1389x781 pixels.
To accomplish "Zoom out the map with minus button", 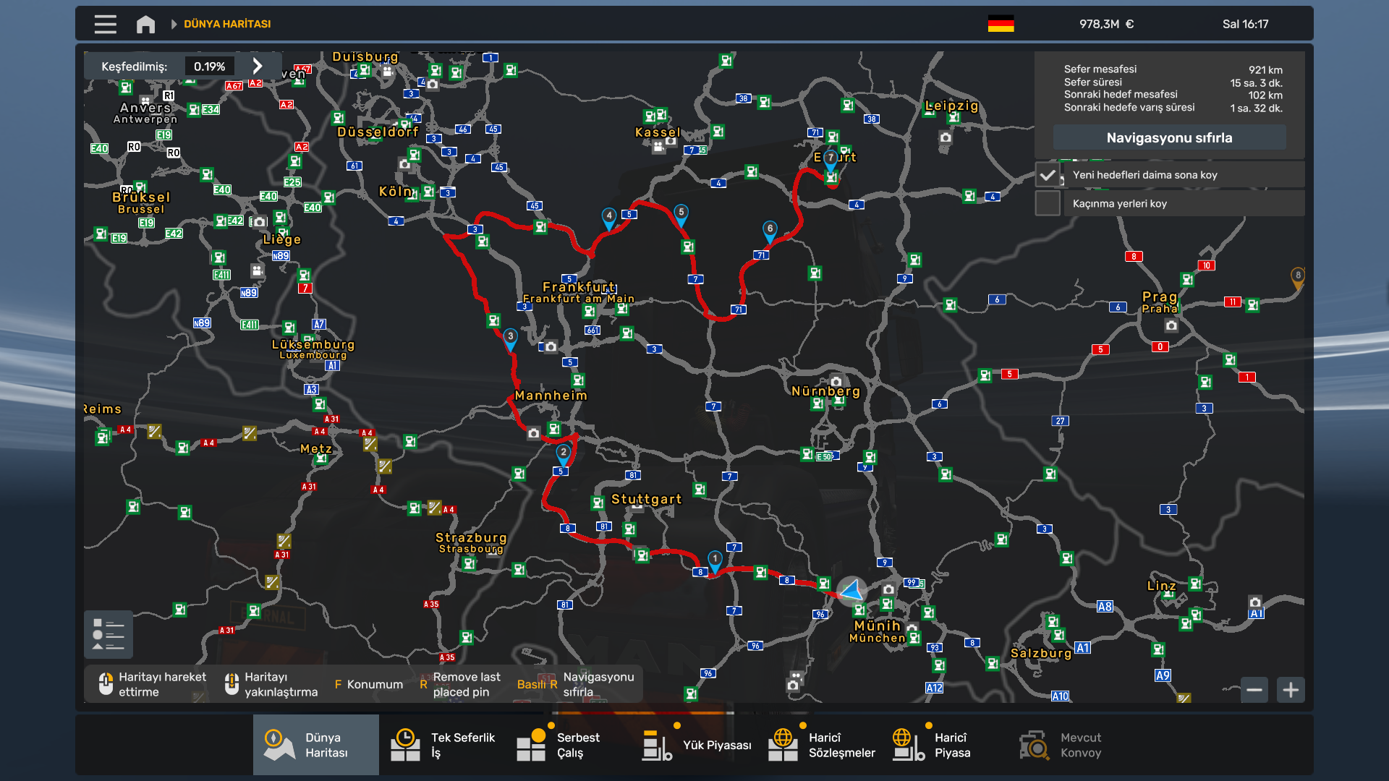I will [x=1254, y=690].
